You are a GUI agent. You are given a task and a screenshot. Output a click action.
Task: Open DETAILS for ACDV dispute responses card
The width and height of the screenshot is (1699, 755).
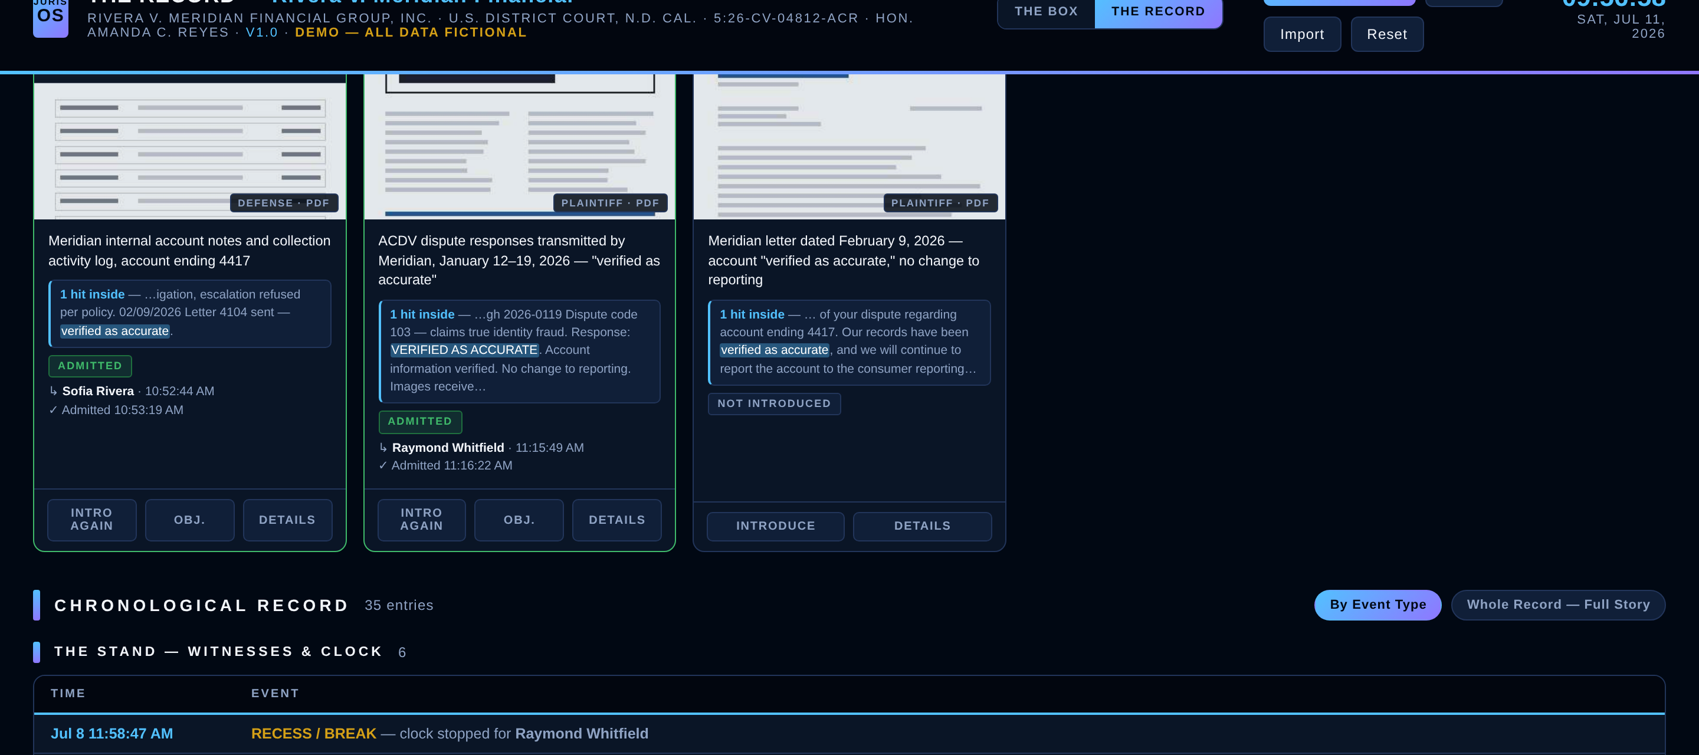tap(616, 520)
